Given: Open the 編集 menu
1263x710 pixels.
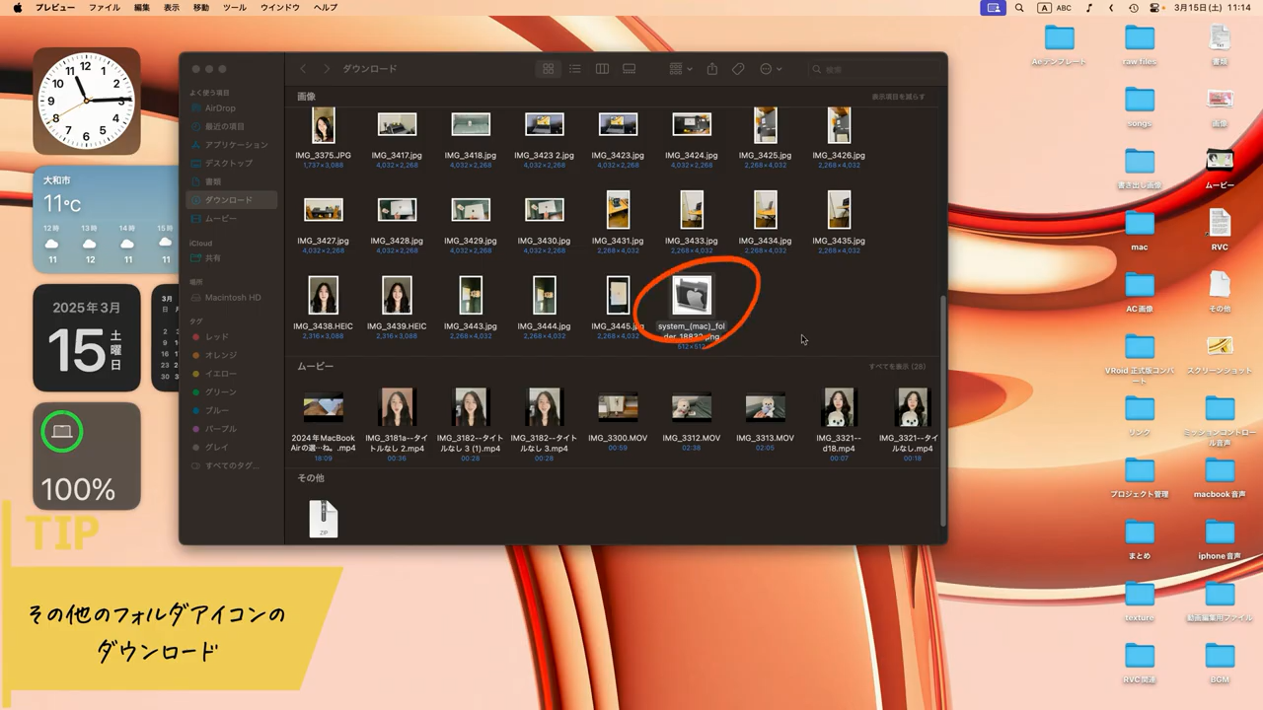Looking at the screenshot, I should (x=142, y=8).
